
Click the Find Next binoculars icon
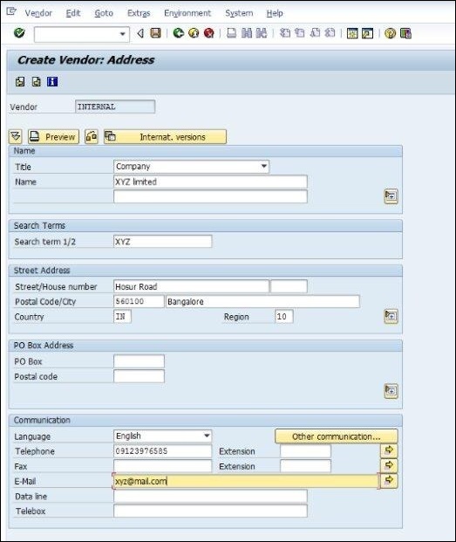(262, 33)
